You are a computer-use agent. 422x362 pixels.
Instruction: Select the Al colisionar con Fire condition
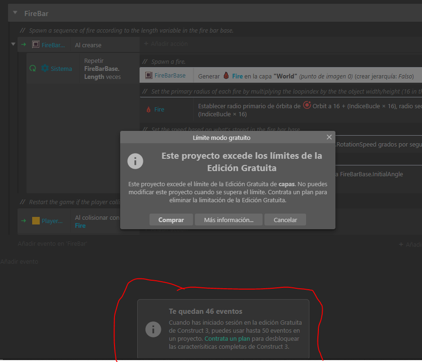tap(97, 222)
